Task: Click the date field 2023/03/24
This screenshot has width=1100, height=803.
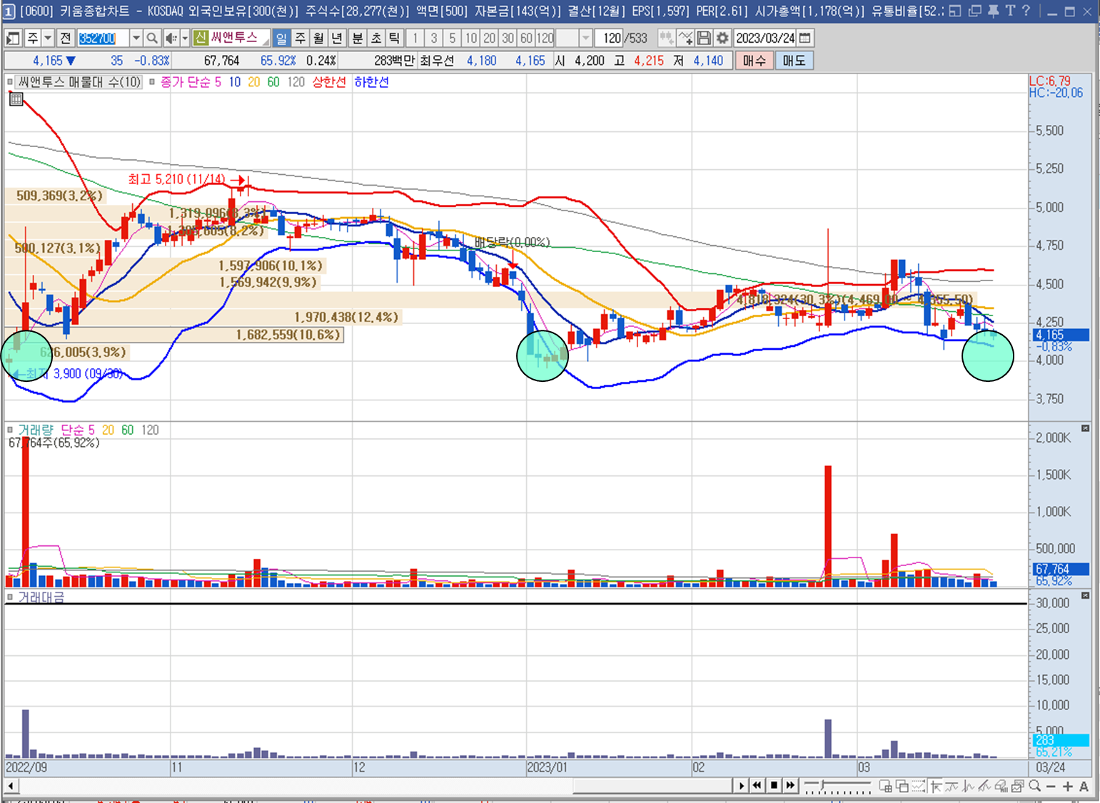Action: (765, 39)
